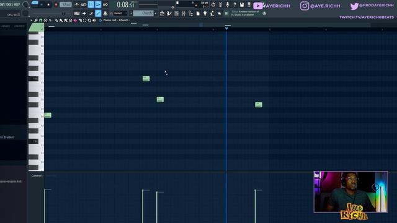Select the piano roll Select tool

point(80,20)
